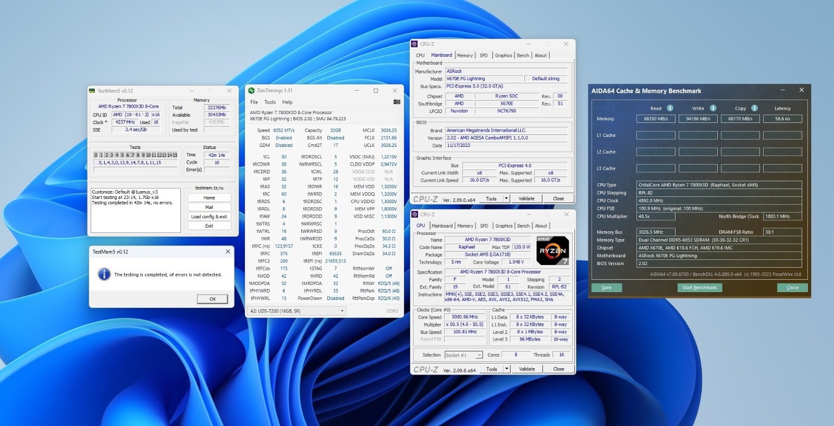Viewport: 834px width, 426px height.
Task: Open the Help menu in ZenTimings
Action: (287, 102)
